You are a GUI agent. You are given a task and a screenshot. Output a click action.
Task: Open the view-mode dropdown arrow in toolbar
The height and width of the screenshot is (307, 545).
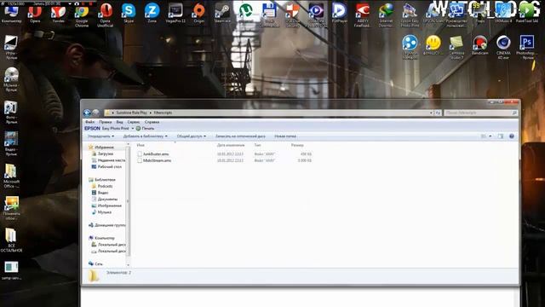(x=490, y=136)
